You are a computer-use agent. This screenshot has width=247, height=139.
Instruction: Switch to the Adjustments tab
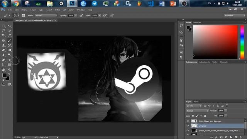tap(204, 62)
